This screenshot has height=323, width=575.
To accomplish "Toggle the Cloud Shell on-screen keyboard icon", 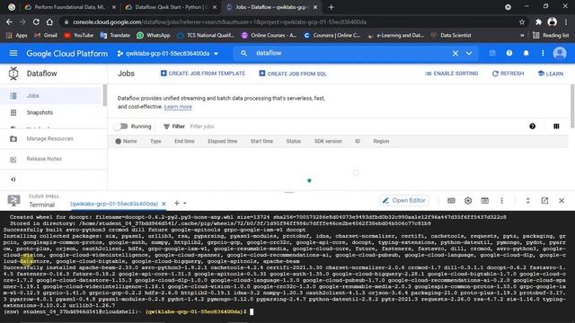I will pyautogui.click(x=451, y=201).
